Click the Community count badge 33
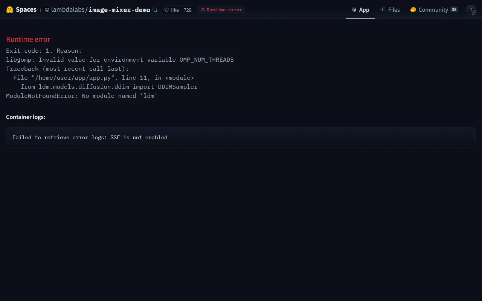This screenshot has width=482, height=301. (x=454, y=10)
